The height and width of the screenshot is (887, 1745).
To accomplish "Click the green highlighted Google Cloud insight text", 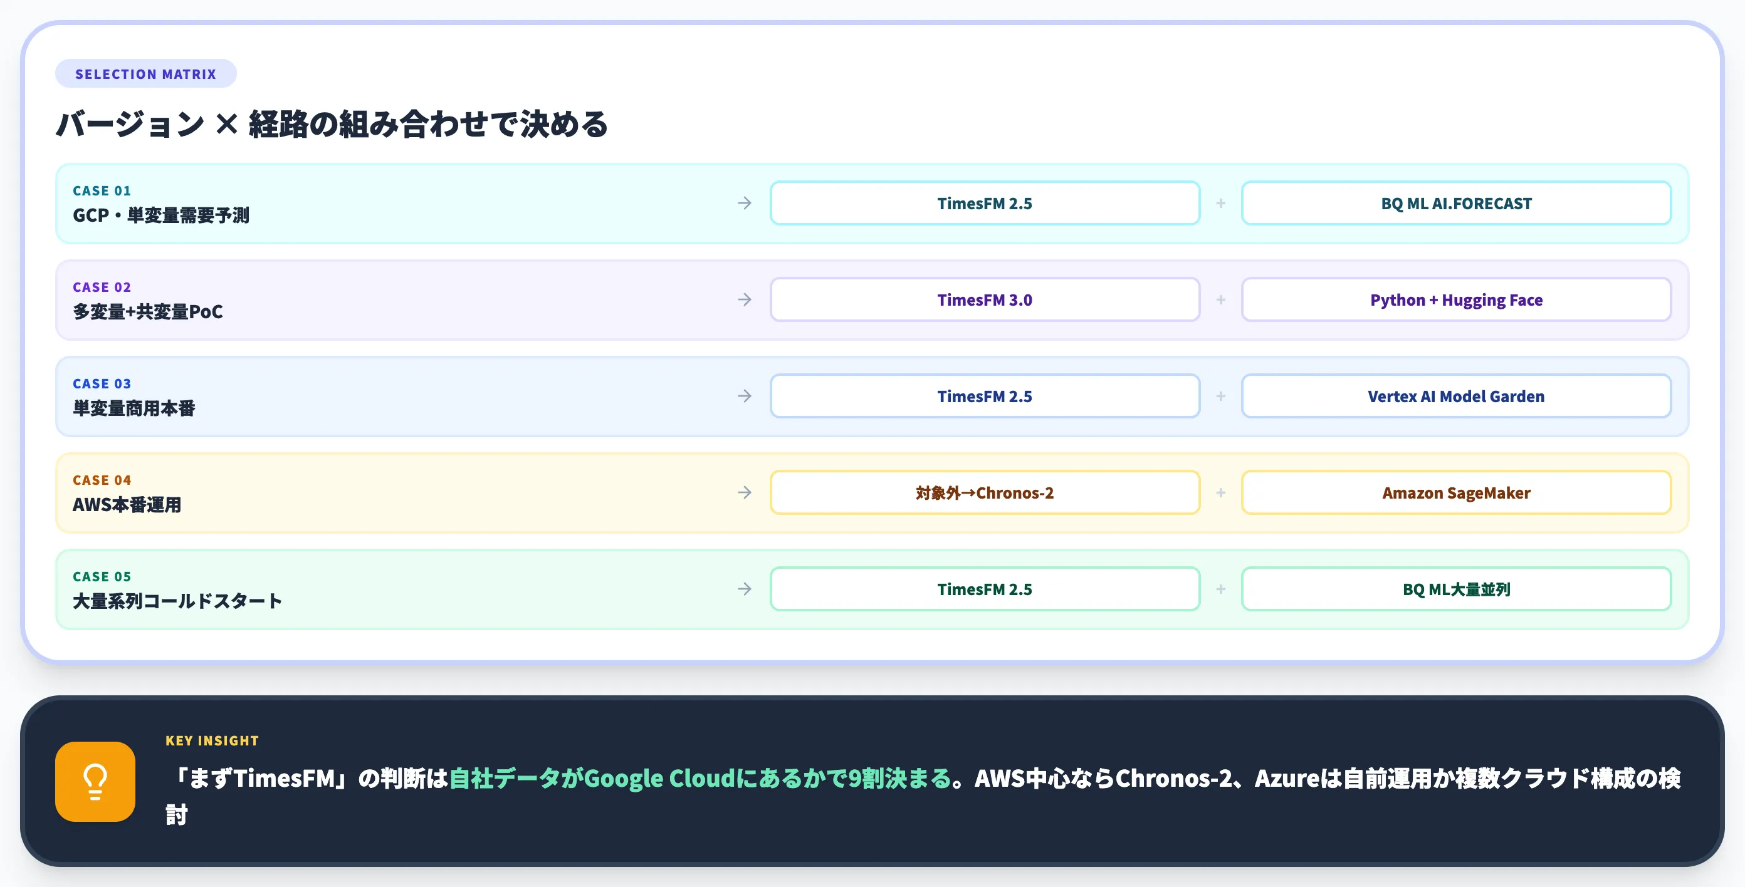I will [x=700, y=778].
